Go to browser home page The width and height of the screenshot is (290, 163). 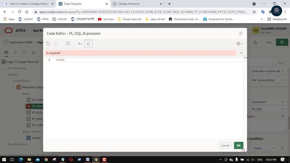point(27,12)
